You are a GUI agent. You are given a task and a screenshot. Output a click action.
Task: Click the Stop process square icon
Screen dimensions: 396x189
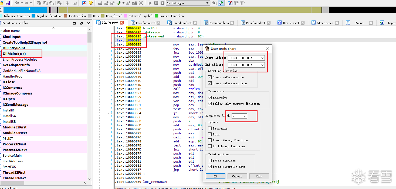(162, 3)
